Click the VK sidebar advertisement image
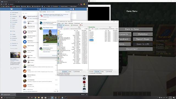The height and width of the screenshot is (99, 176). (15, 55)
